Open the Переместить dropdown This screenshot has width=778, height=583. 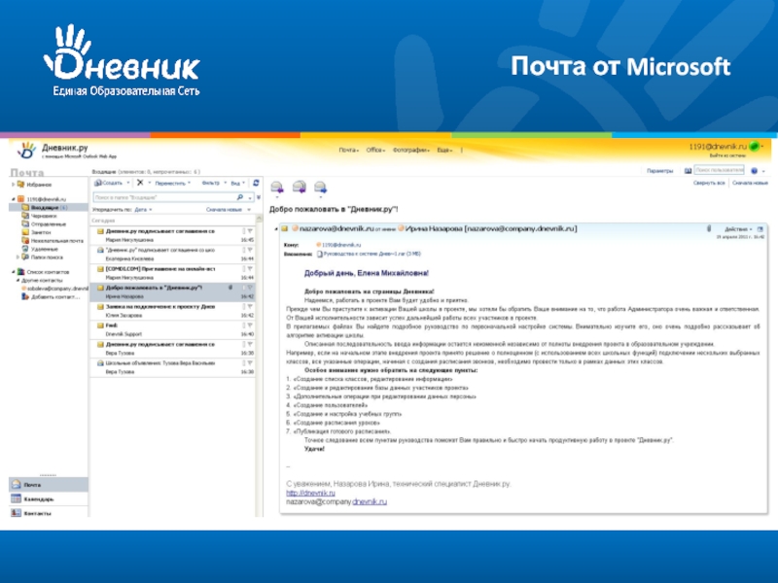click(173, 183)
